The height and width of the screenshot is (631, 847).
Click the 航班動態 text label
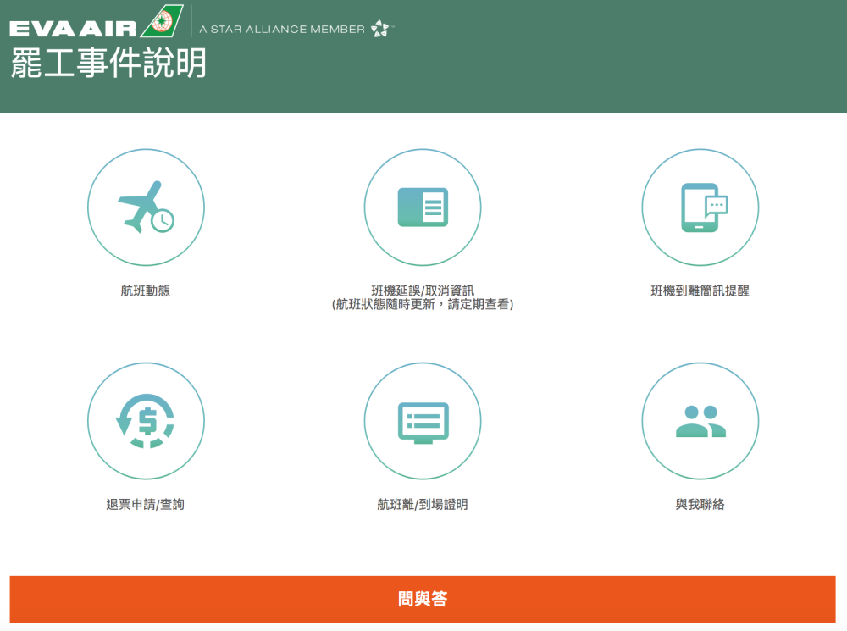[146, 291]
